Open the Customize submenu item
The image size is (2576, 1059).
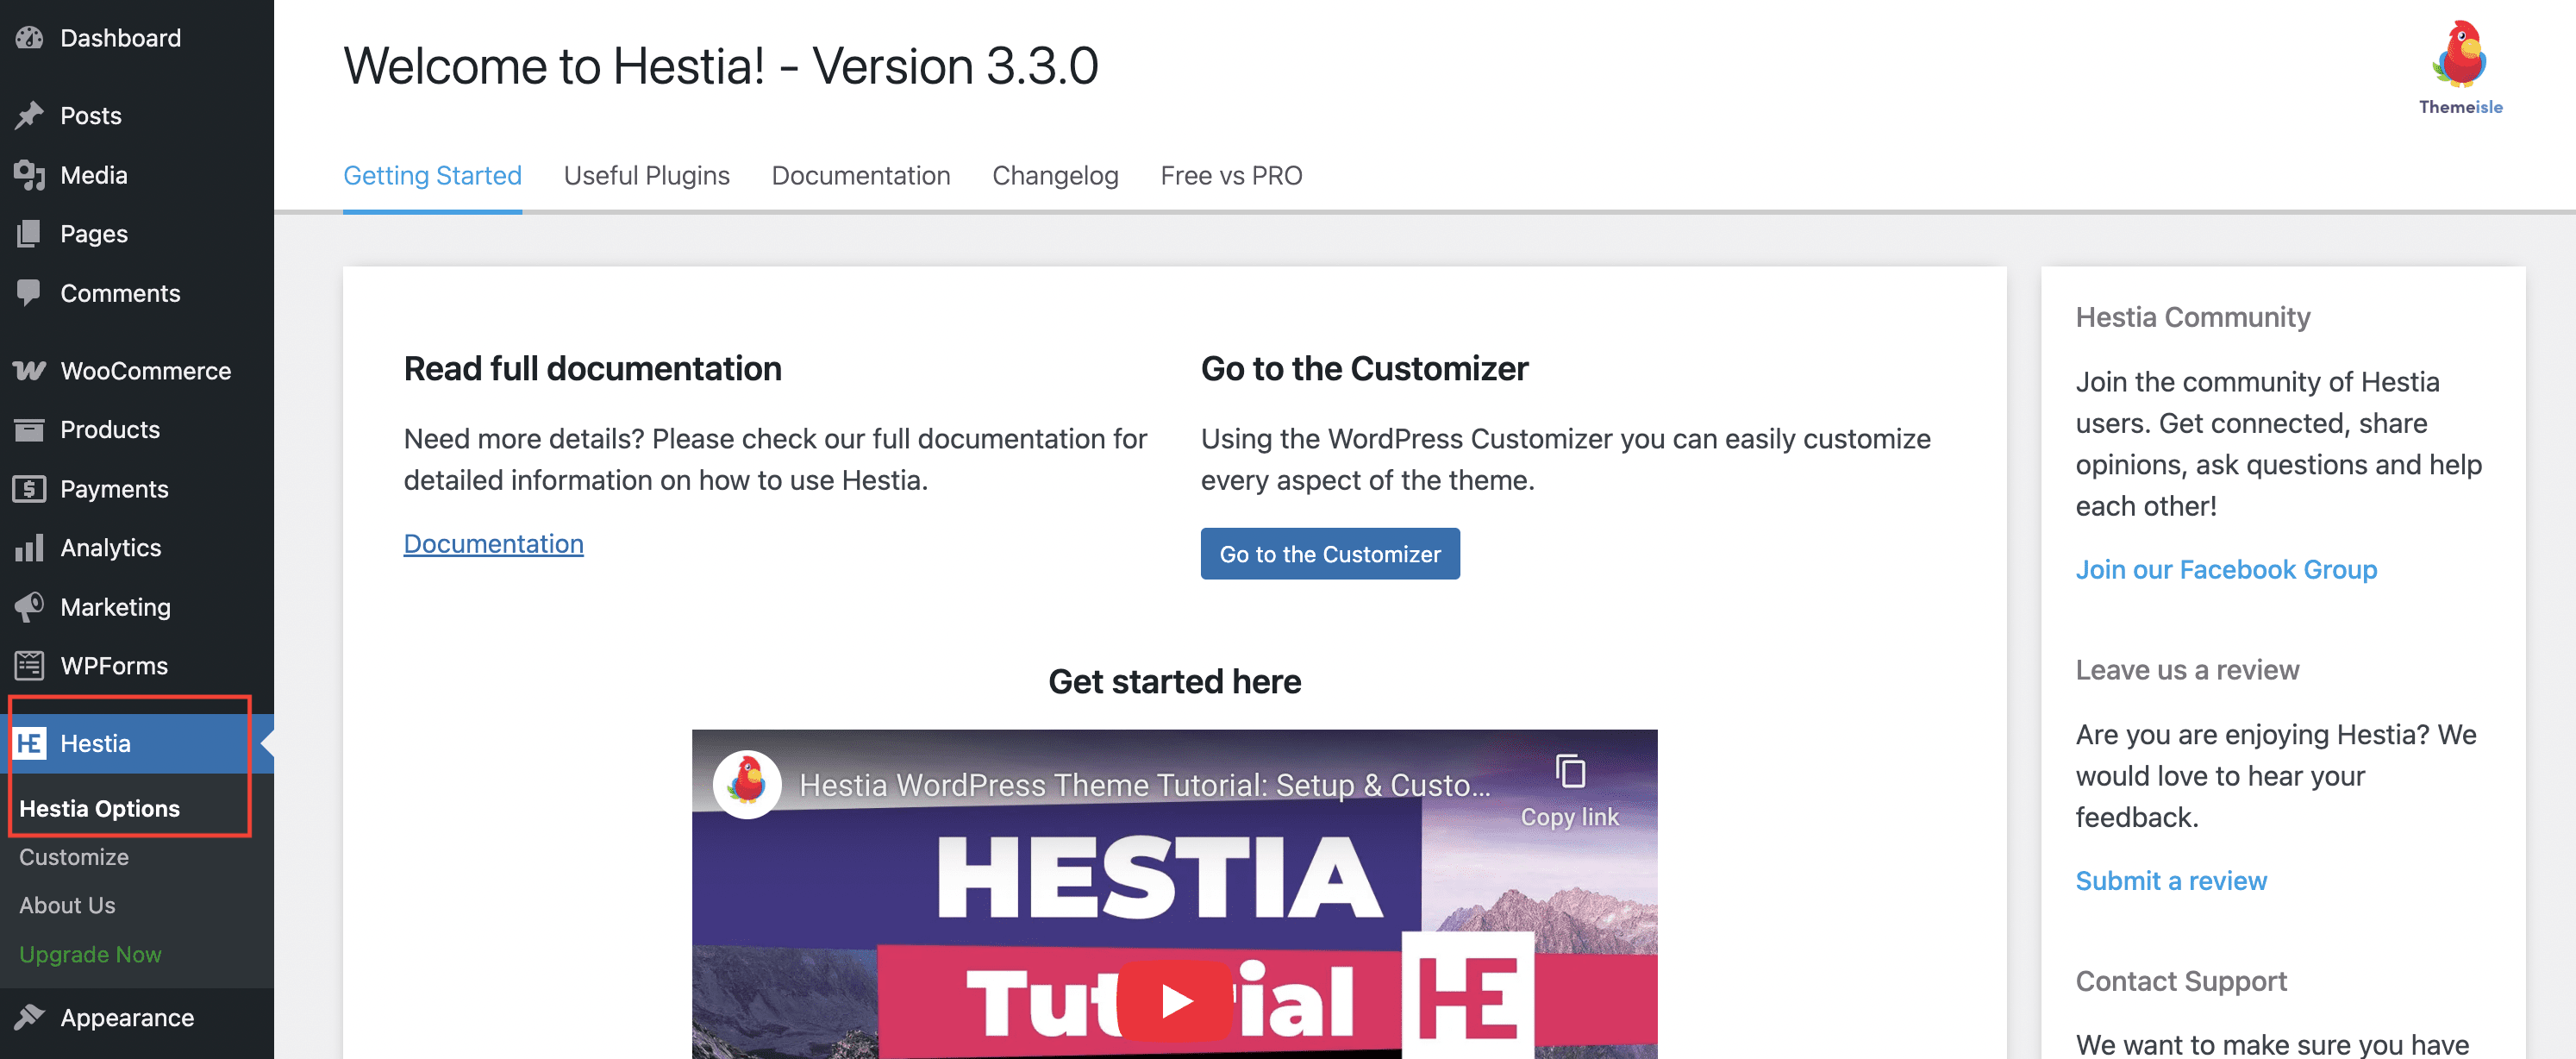[x=74, y=857]
